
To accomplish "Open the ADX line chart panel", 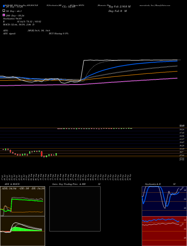I will [22, 201].
